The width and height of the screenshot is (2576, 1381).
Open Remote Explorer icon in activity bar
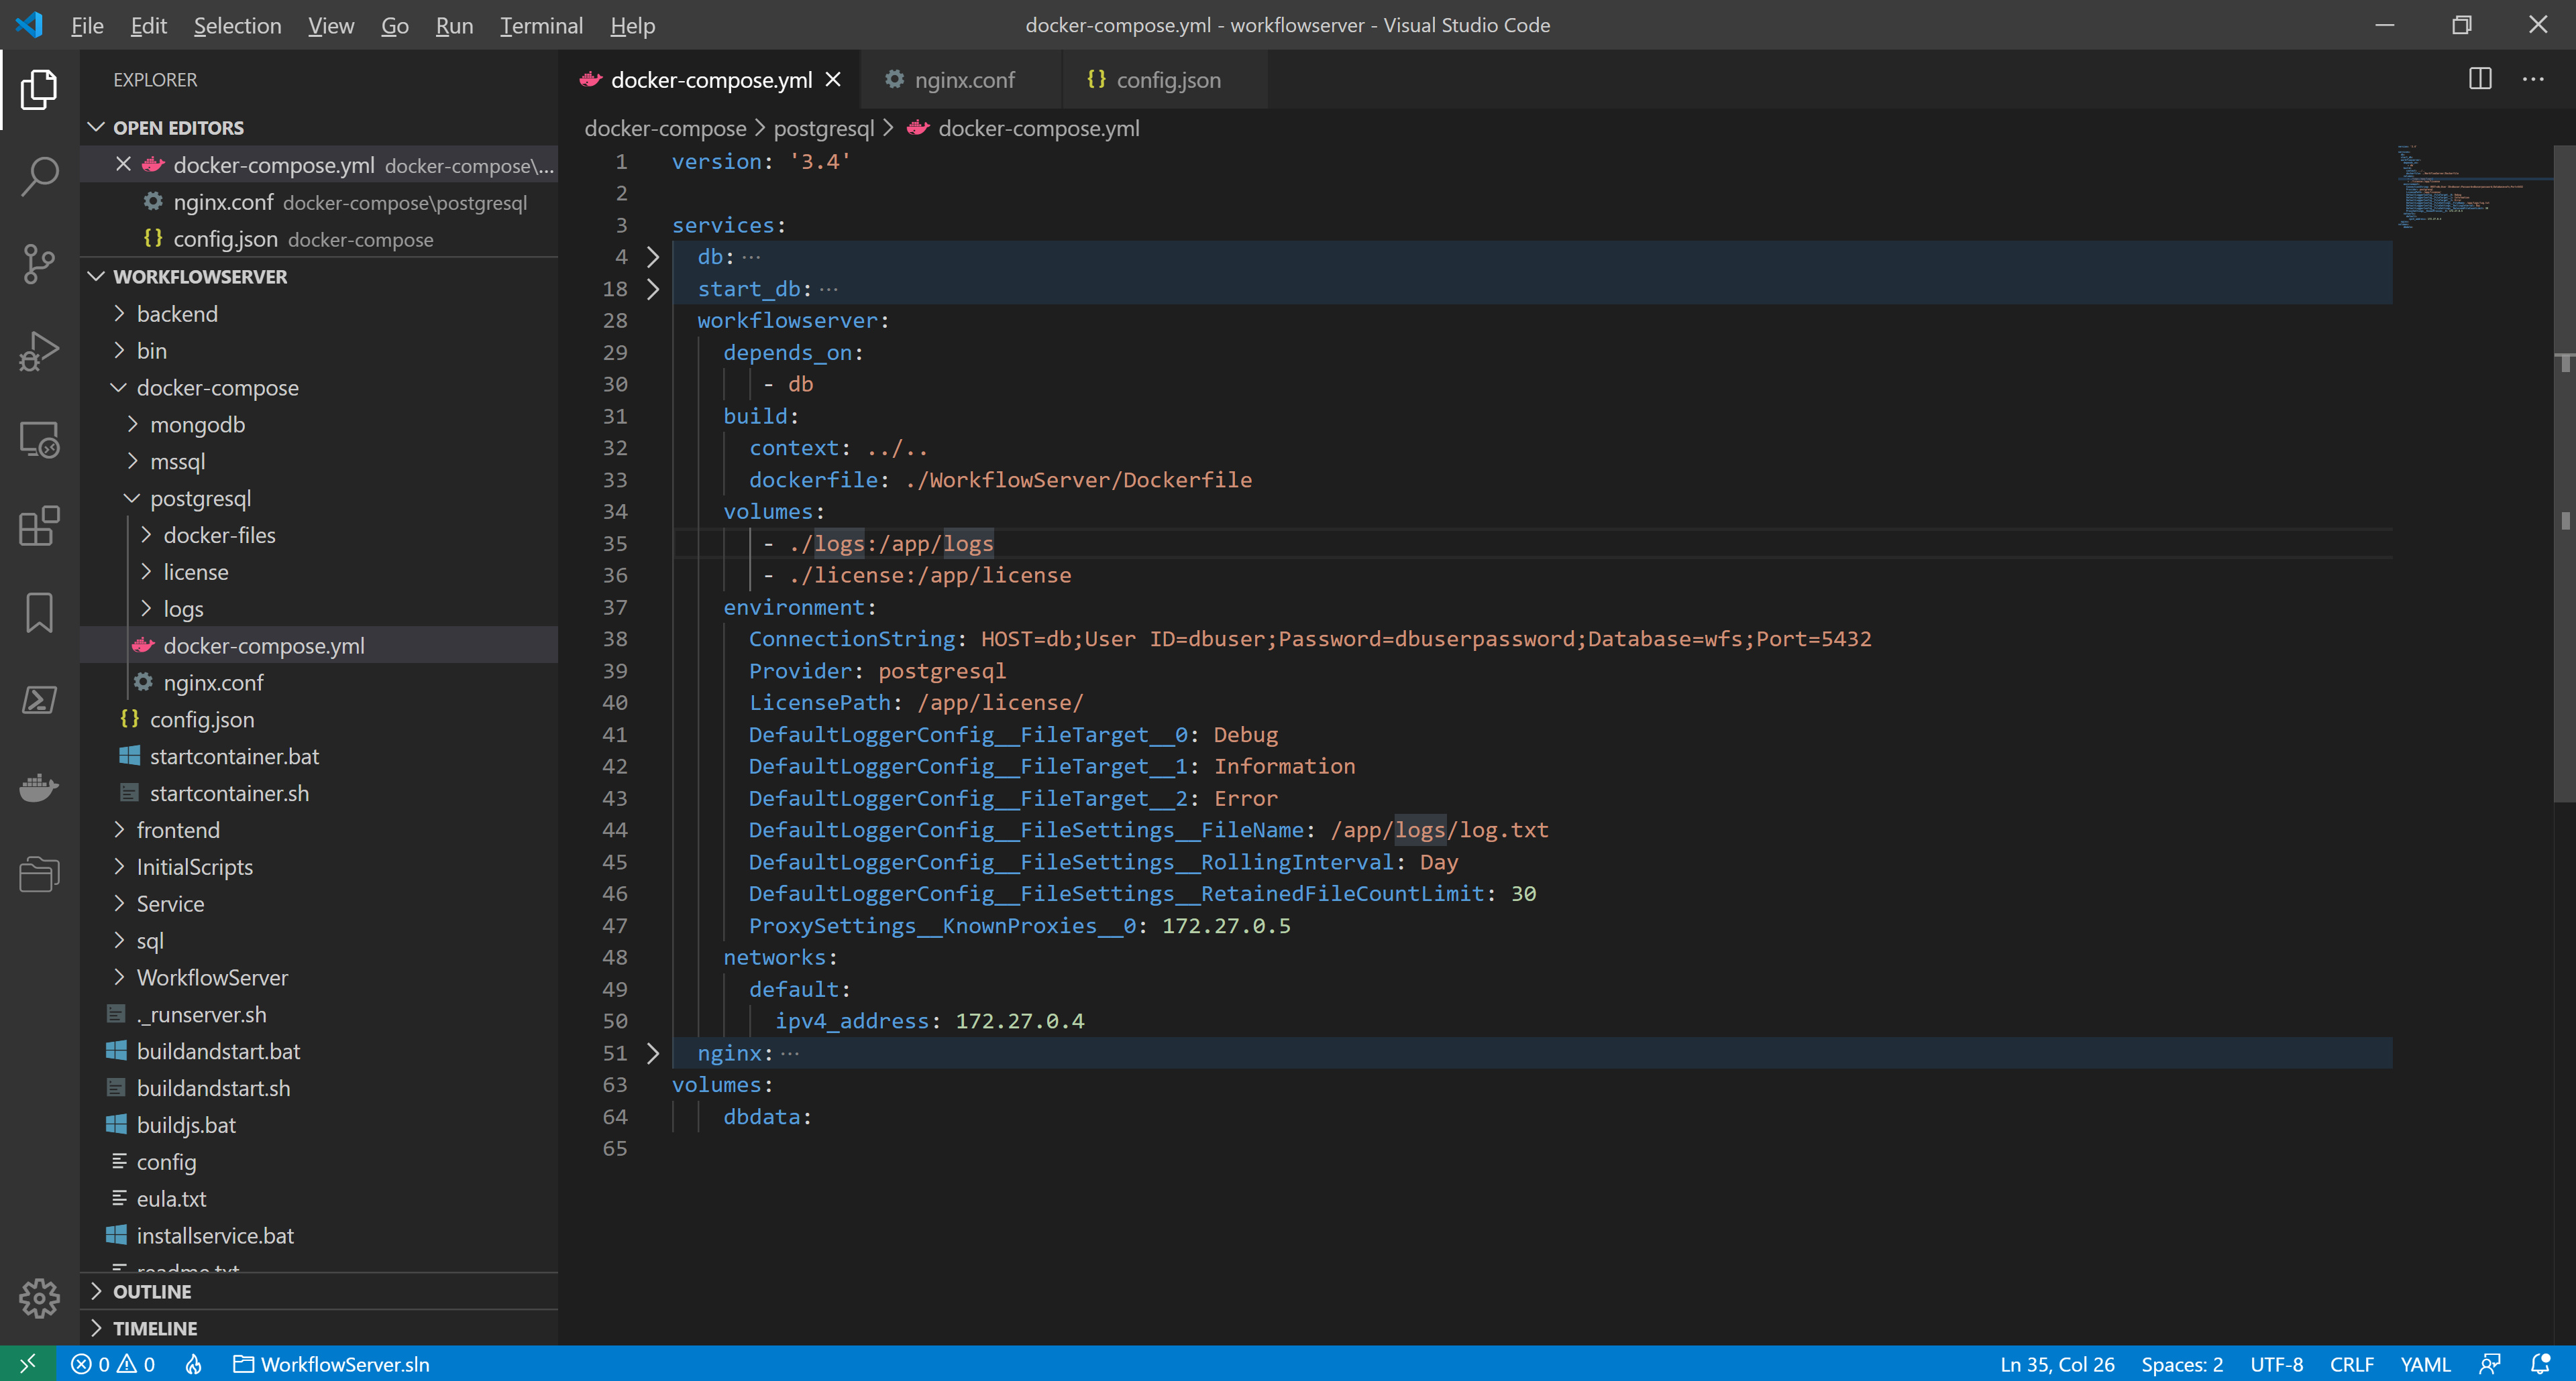39,438
